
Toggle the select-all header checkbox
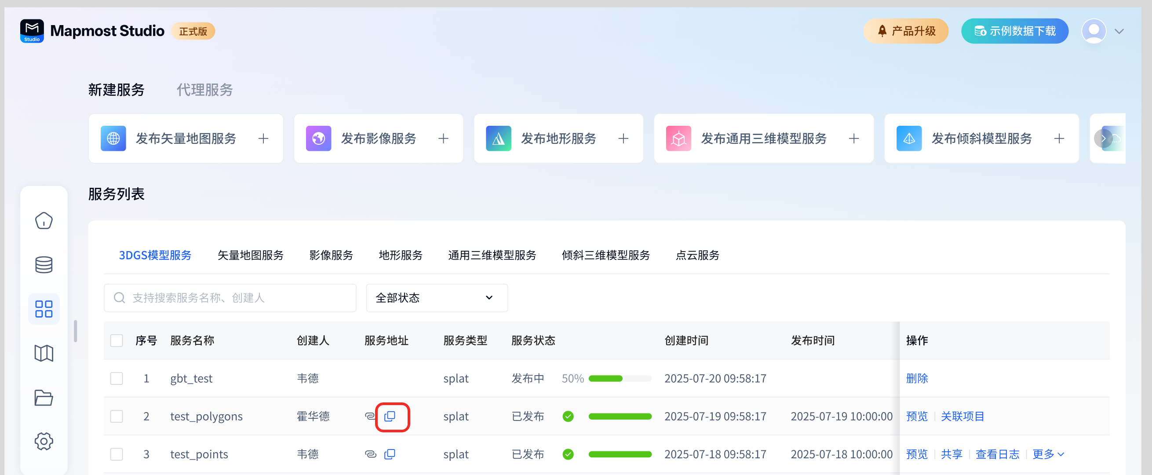(x=117, y=341)
